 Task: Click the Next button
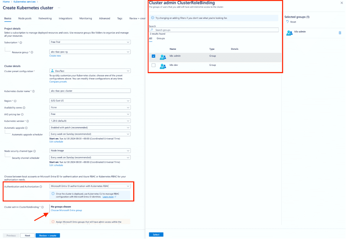[x=27, y=236]
